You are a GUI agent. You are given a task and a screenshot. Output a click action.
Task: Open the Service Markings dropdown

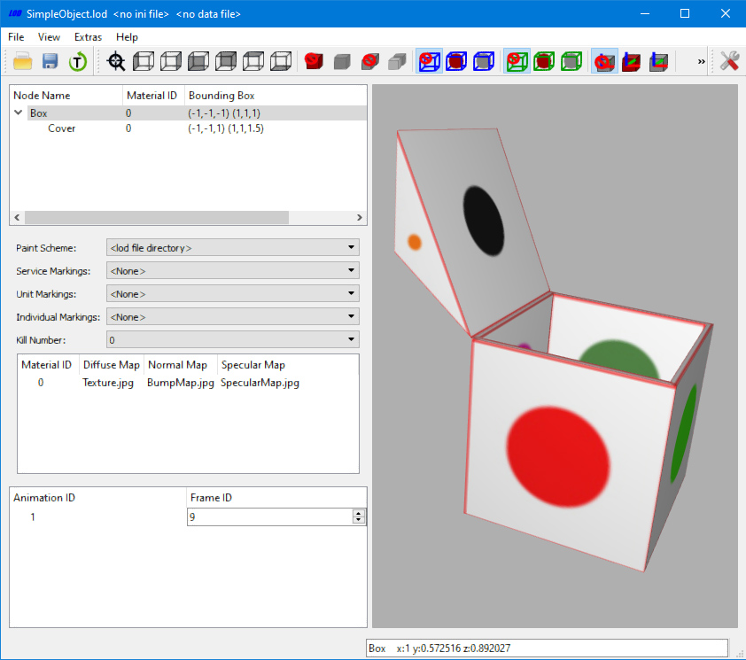click(233, 270)
